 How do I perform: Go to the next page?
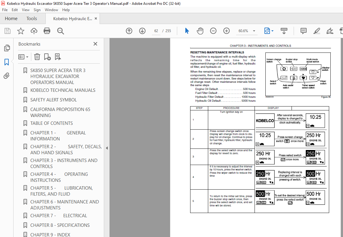click(x=142, y=31)
